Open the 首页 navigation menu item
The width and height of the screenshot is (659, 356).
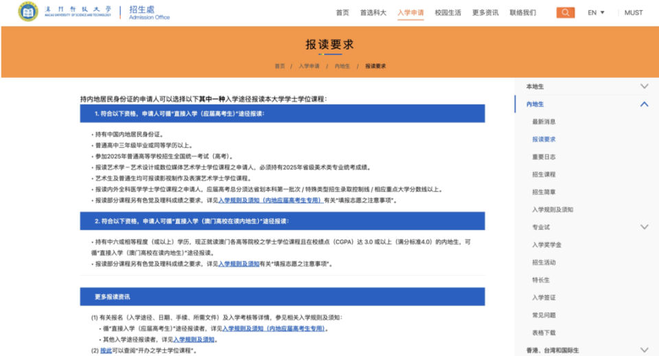click(x=343, y=12)
